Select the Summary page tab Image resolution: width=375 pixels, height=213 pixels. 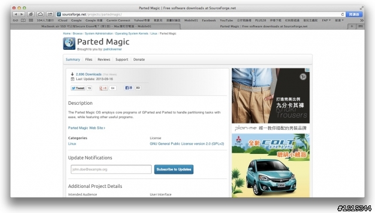tap(73, 60)
